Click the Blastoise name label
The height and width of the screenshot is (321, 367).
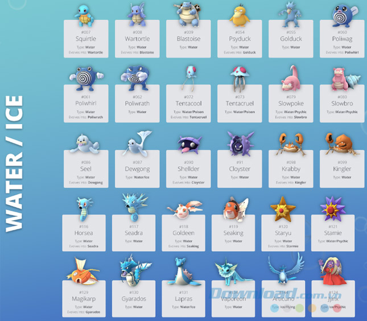[188, 39]
